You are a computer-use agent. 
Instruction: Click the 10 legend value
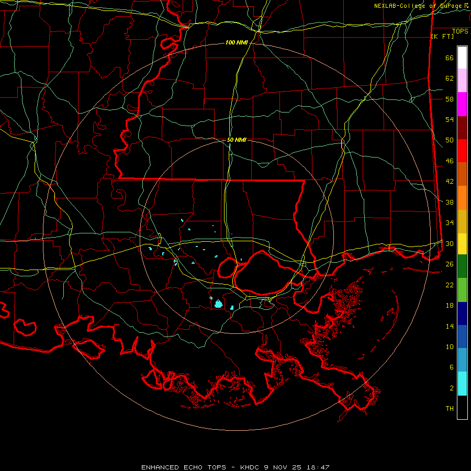coord(450,346)
